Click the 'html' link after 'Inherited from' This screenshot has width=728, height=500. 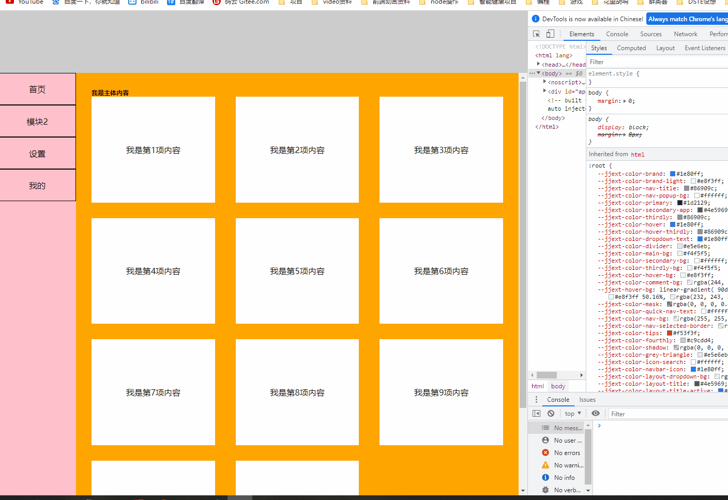point(638,155)
